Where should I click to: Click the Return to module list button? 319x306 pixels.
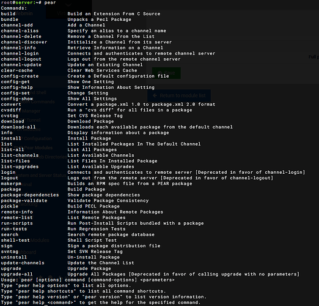coord(179,95)
